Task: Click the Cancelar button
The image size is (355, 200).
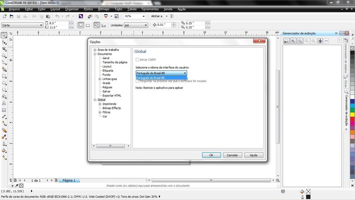Action: click(x=232, y=155)
